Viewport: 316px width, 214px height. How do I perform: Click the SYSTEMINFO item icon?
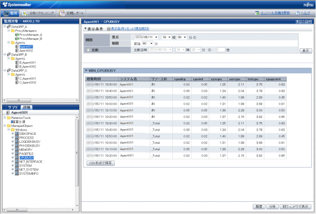pyautogui.click(x=17, y=173)
